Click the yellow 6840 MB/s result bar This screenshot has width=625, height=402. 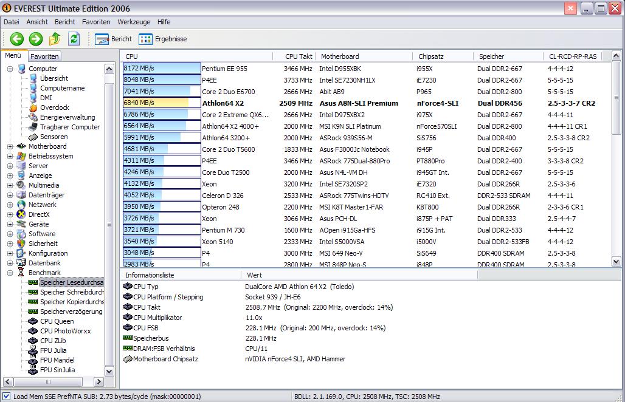(162, 103)
